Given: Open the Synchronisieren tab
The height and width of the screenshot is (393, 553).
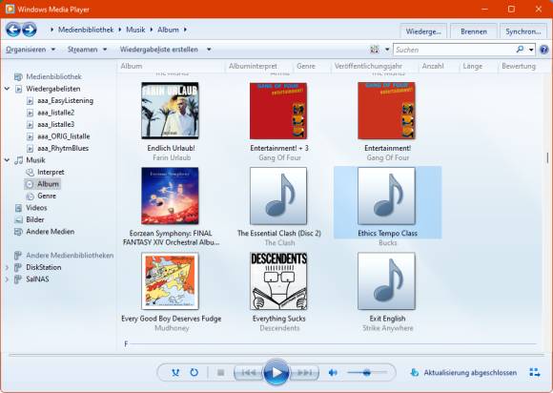Looking at the screenshot, I should coord(523,31).
